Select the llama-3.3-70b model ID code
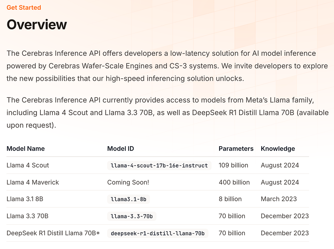Viewport: 334px width, 249px height. coord(132,216)
